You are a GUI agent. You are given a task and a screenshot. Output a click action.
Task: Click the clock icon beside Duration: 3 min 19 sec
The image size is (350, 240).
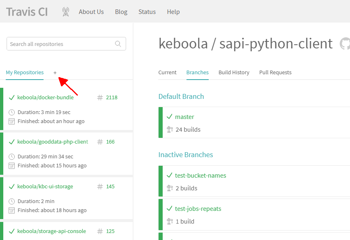pos(12,112)
